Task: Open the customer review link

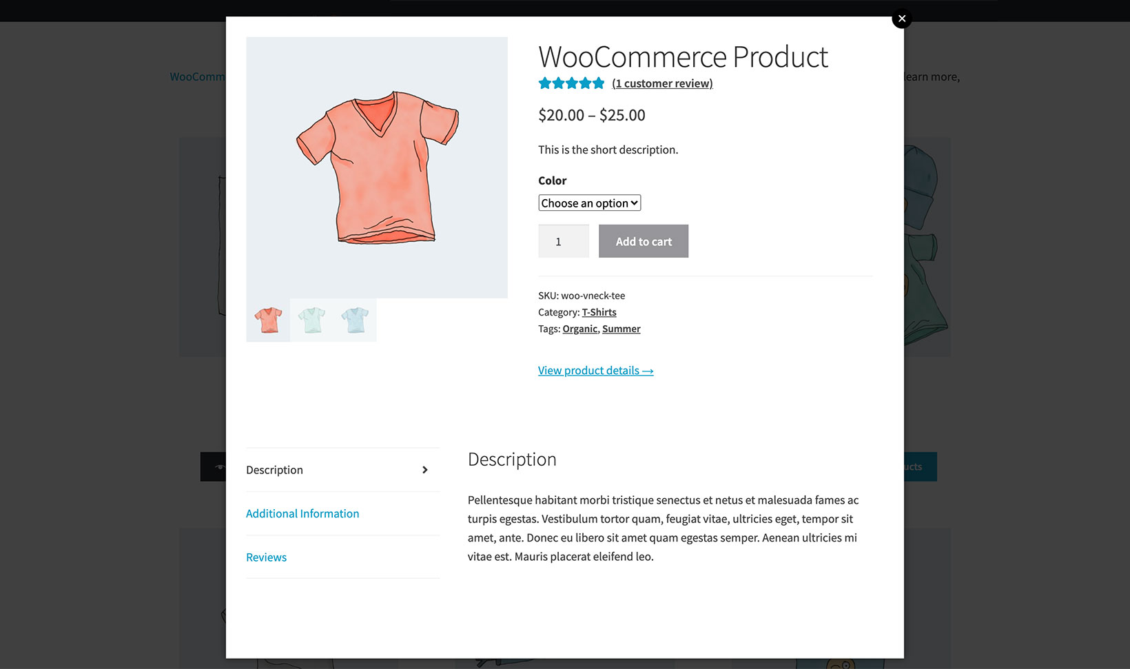Action: point(661,83)
